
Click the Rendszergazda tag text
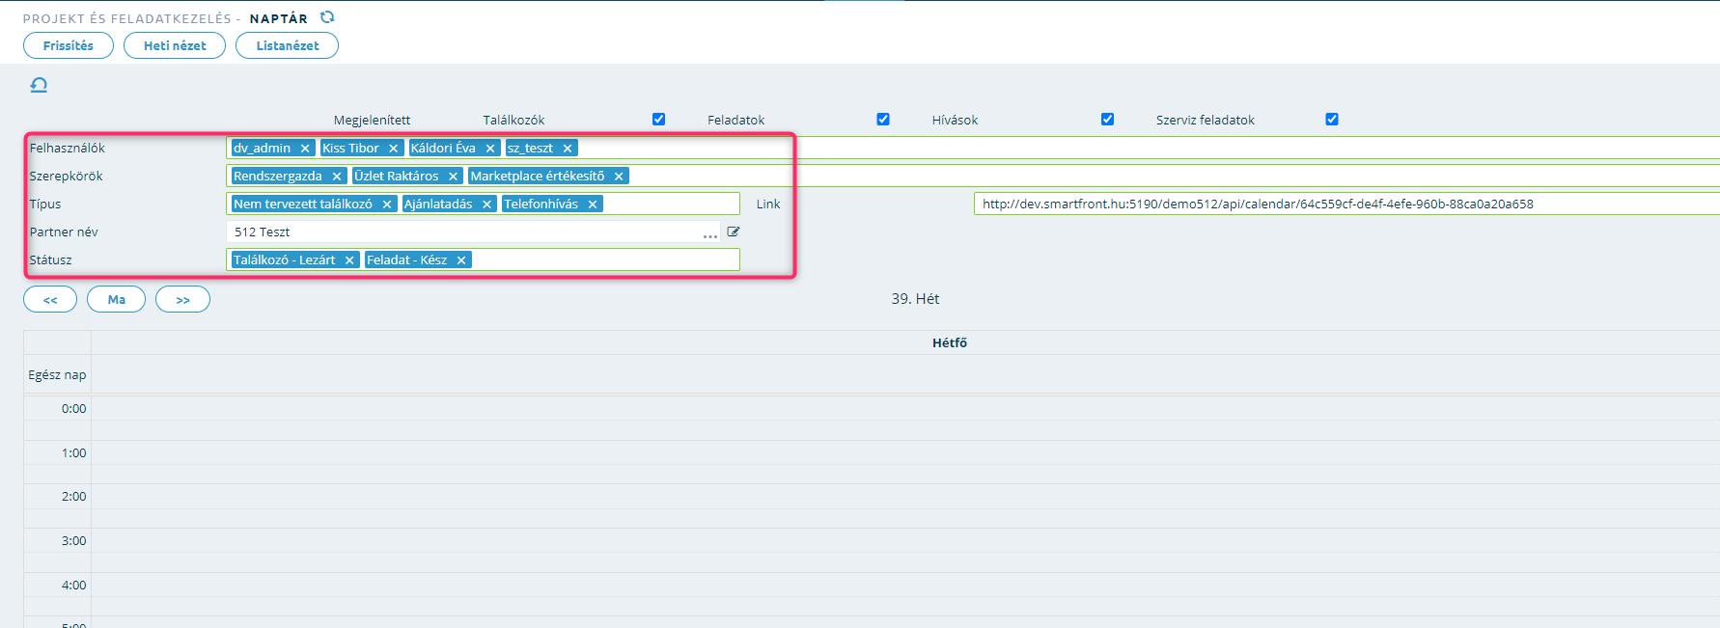coord(278,177)
